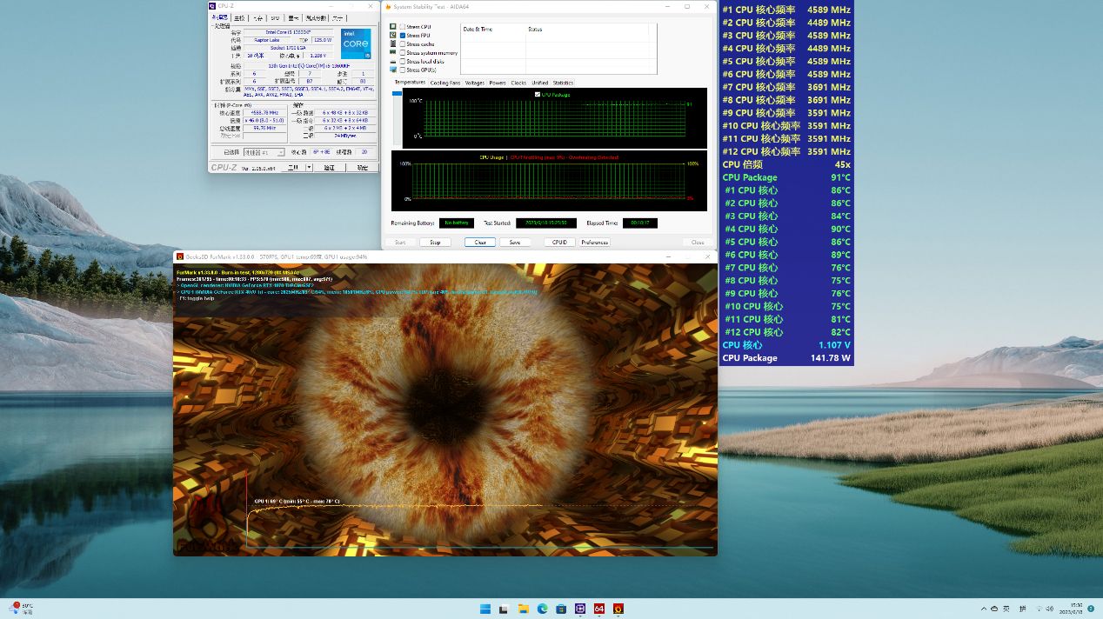Open File Explorer from the taskbar

tap(524, 609)
